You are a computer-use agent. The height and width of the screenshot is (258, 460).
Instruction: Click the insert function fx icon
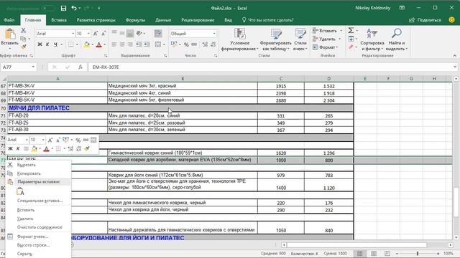pyautogui.click(x=80, y=67)
